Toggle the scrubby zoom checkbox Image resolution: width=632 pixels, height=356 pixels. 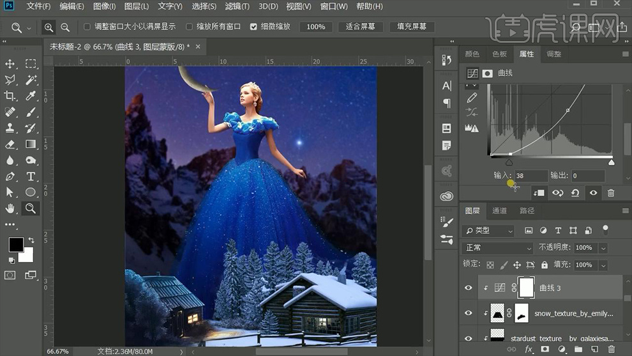coord(253,27)
